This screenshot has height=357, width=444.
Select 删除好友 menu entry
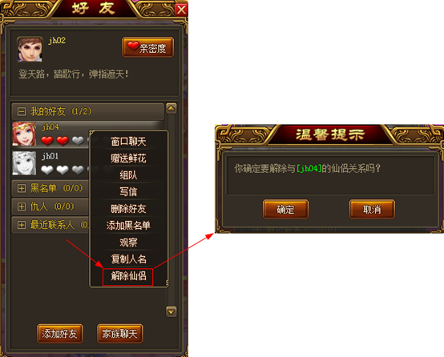[128, 209]
